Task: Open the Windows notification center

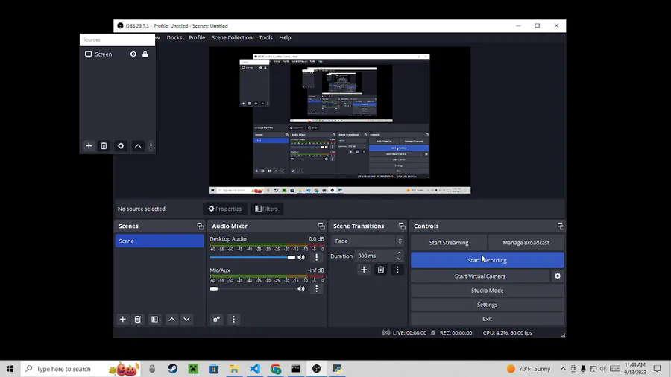Action: tap(658, 369)
